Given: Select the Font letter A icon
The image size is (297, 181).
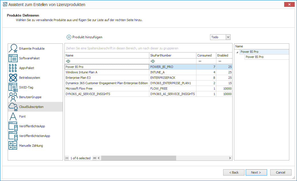Looking at the screenshot, I should click(x=13, y=116).
